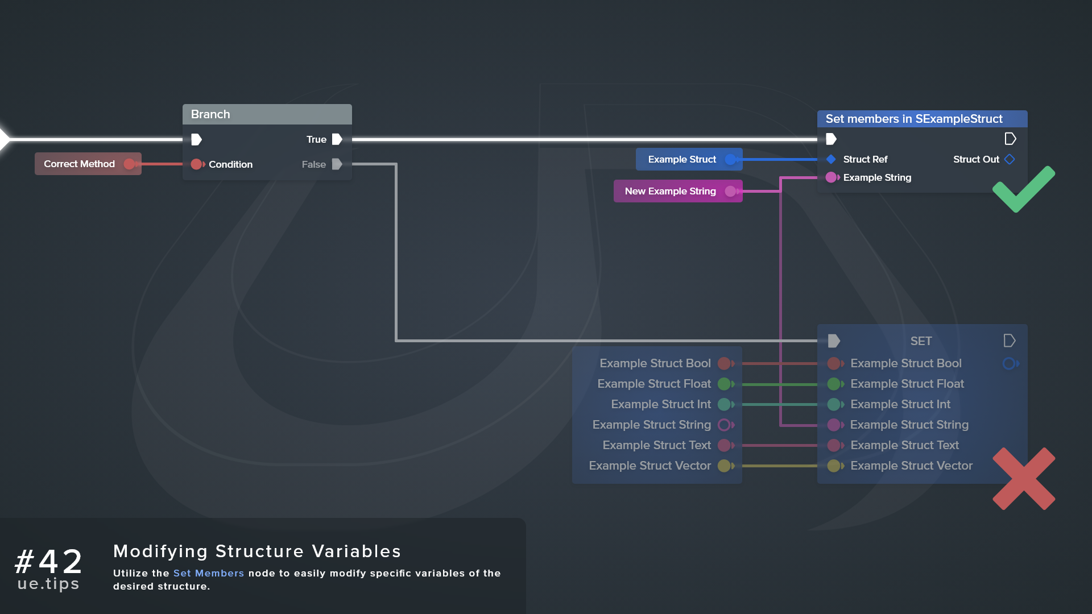Click the Branch node title bar
The width and height of the screenshot is (1092, 614).
(x=267, y=114)
